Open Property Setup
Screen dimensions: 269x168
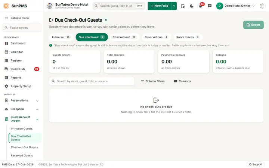coord(22,86)
